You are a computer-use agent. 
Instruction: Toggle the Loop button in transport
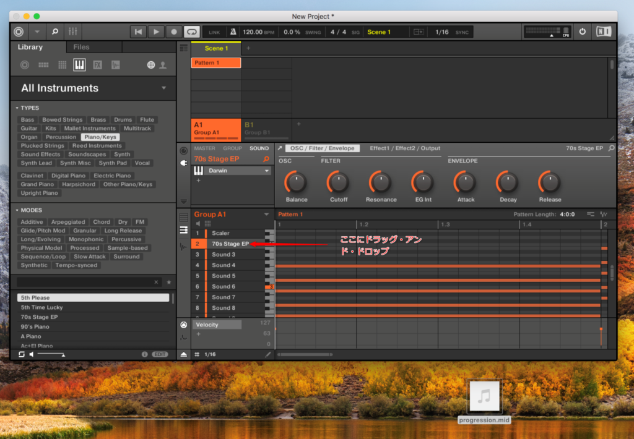pyautogui.click(x=191, y=32)
